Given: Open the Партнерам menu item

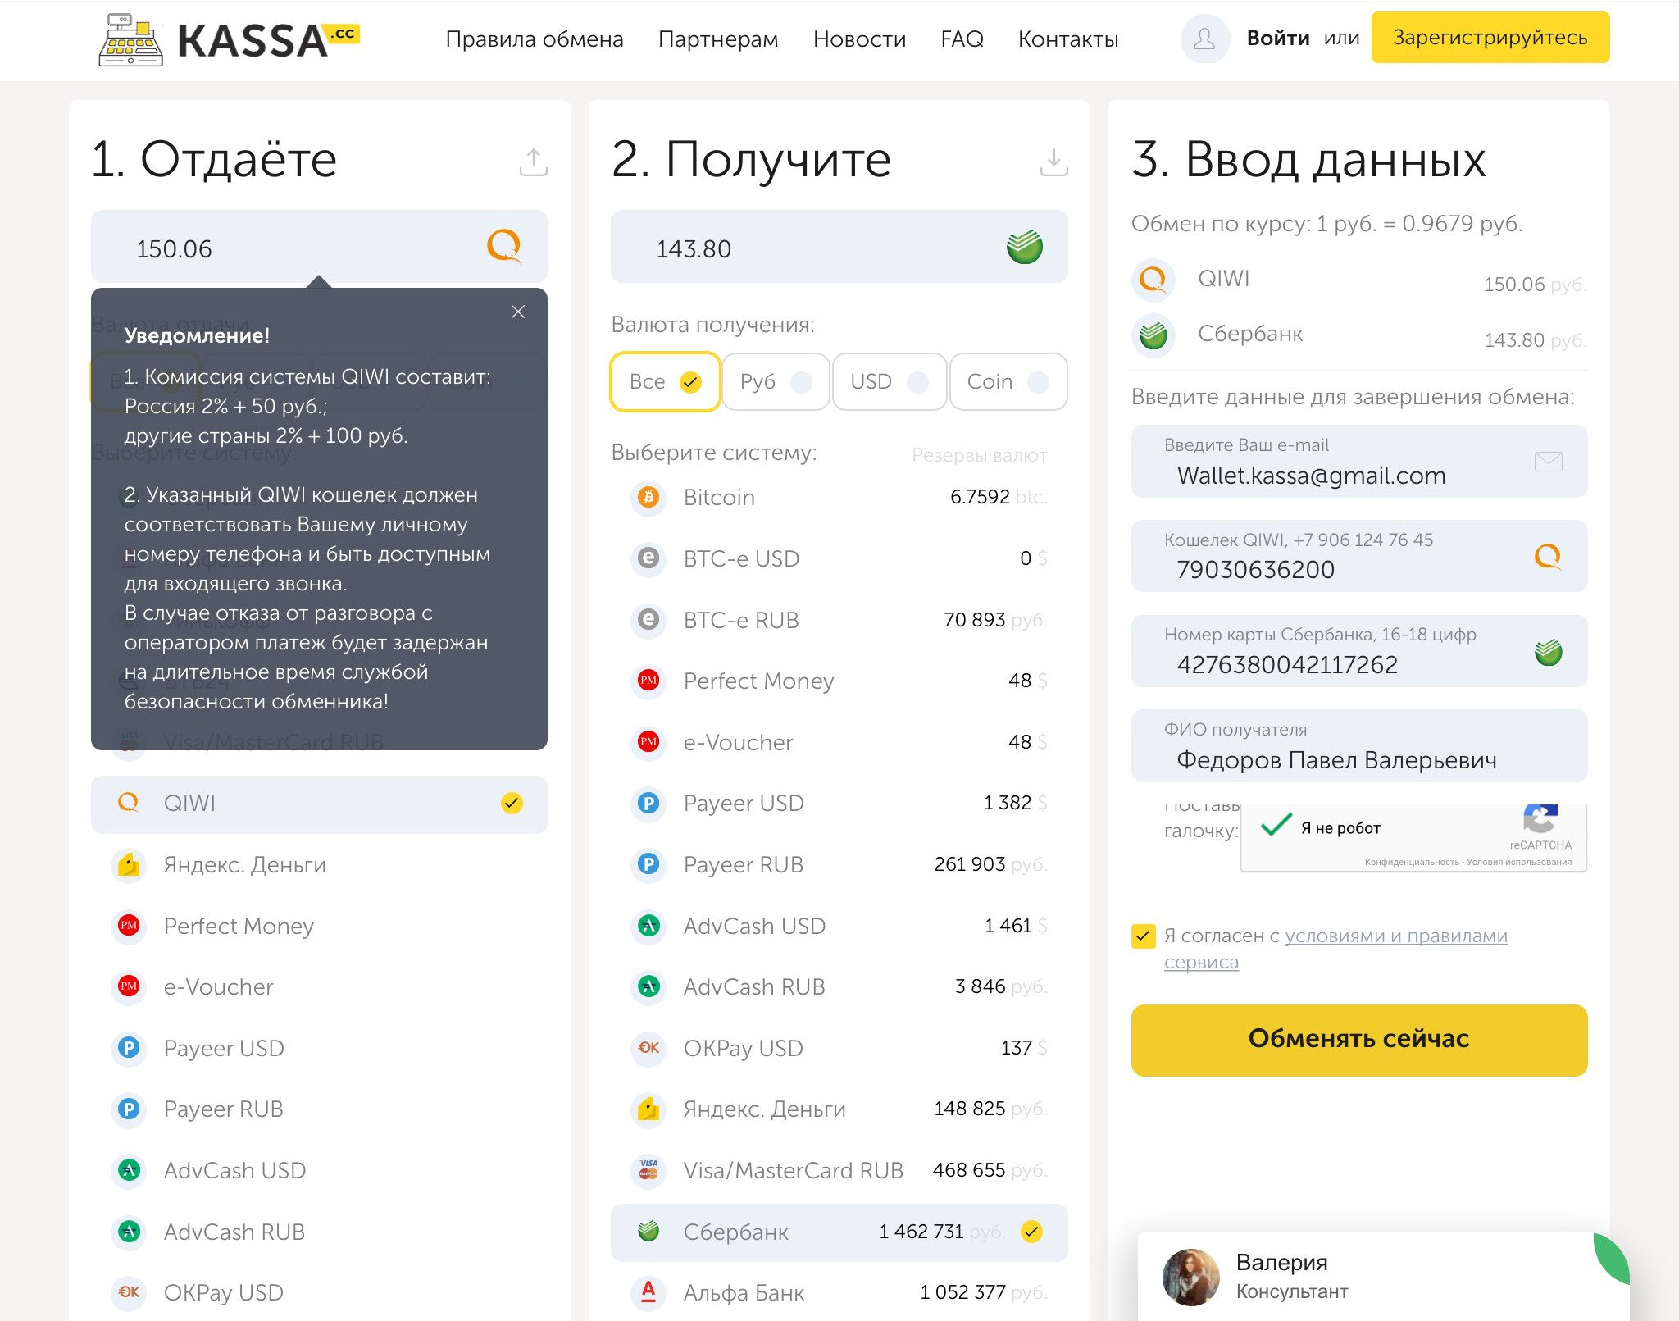Looking at the screenshot, I should coord(718,39).
